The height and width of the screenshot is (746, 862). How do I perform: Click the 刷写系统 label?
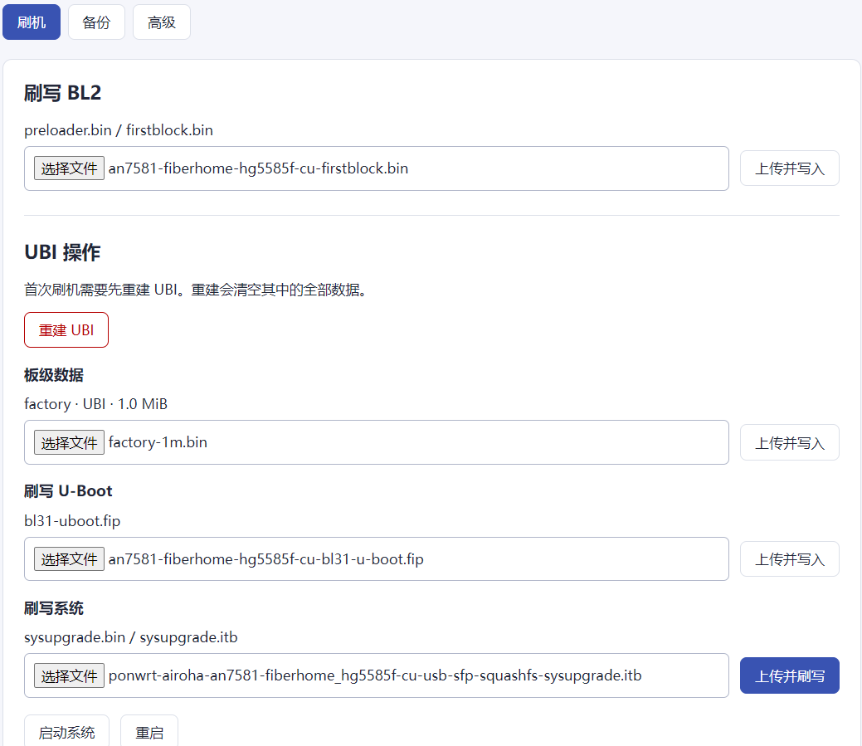point(54,608)
